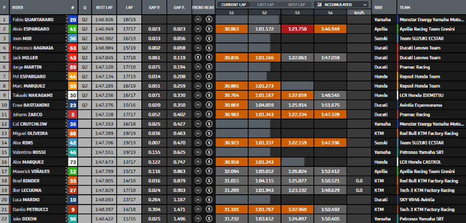
Task: Switch to the CURRENT LAP tab
Action: (234, 4)
